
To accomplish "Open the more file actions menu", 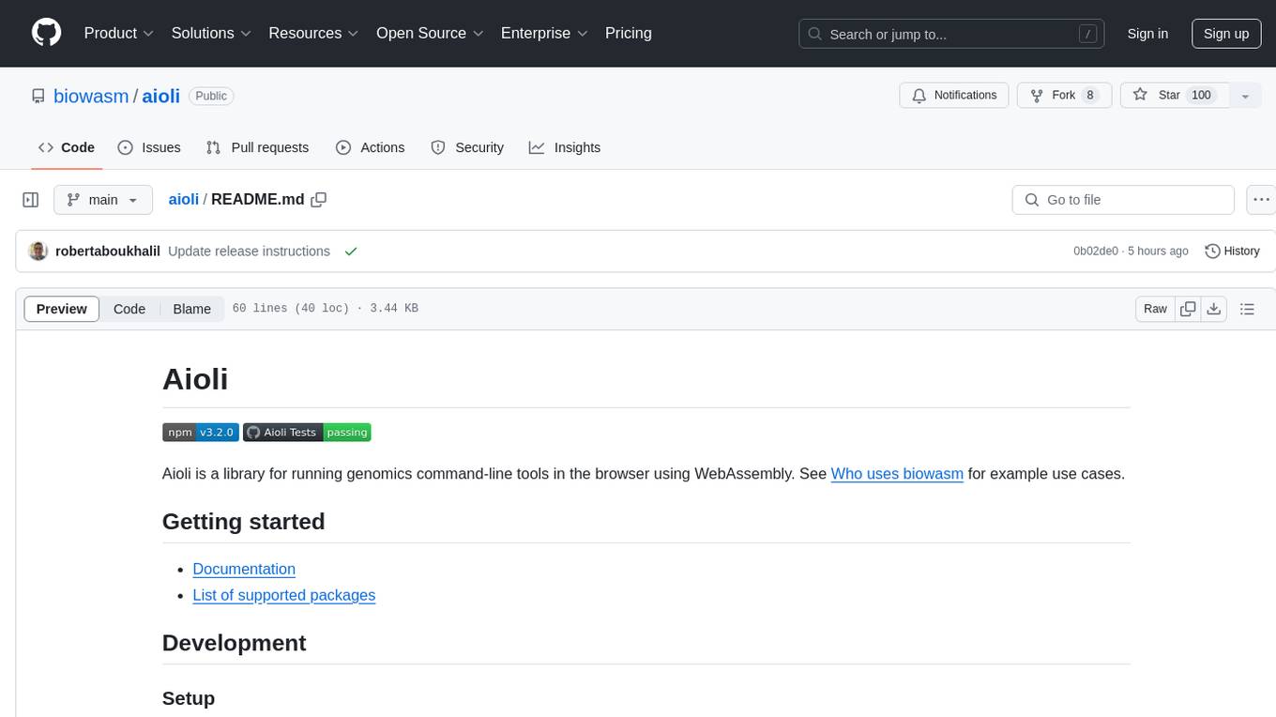I will (x=1261, y=200).
